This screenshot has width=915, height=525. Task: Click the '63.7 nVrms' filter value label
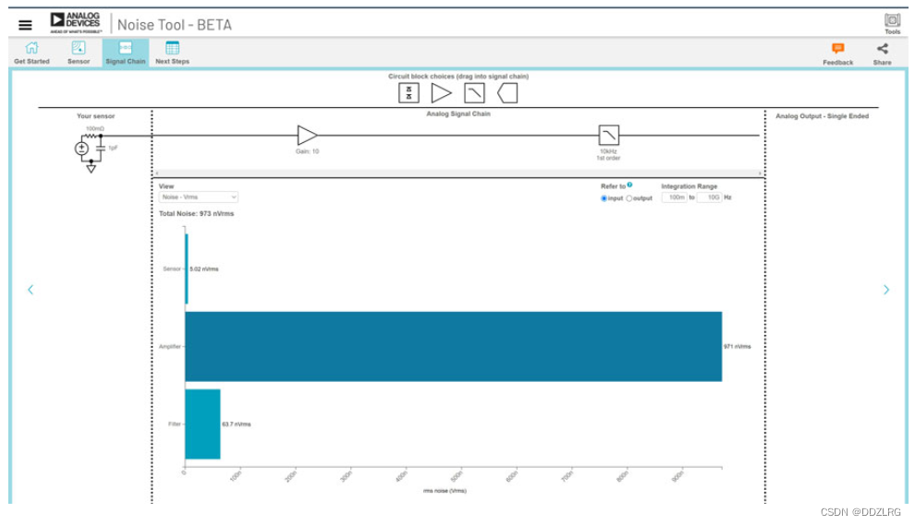(237, 424)
